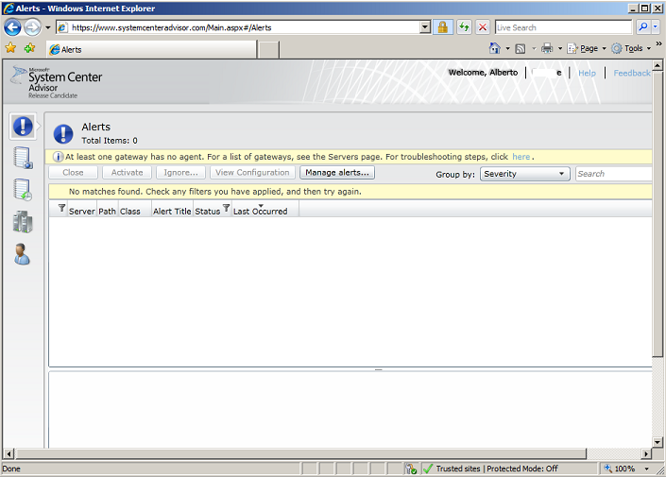Click the Help link

point(587,73)
